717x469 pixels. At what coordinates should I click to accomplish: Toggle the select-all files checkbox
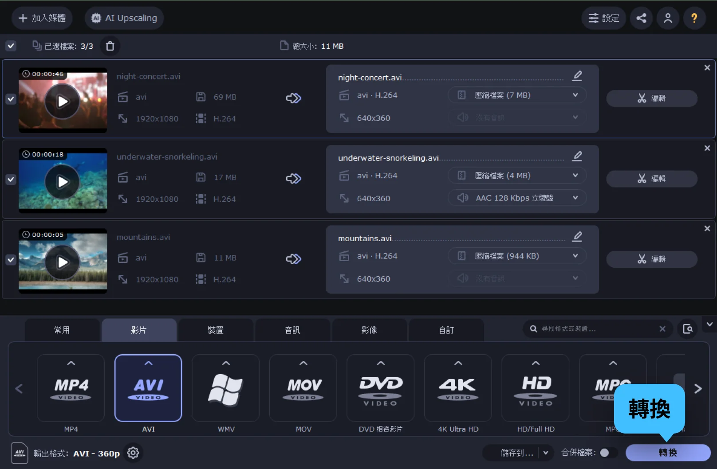[x=11, y=46]
